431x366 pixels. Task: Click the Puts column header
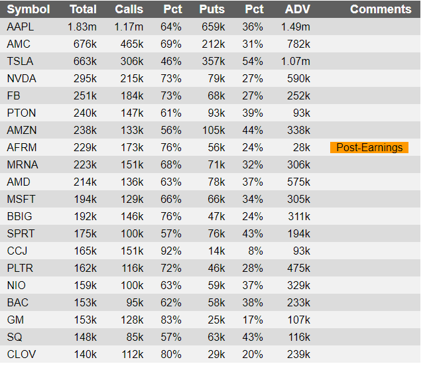[x=212, y=9]
